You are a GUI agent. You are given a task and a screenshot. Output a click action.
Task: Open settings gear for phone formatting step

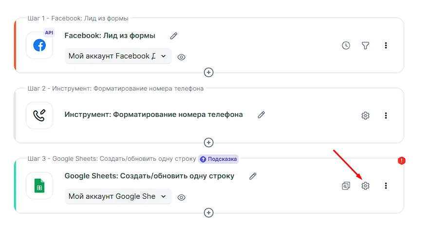point(365,115)
